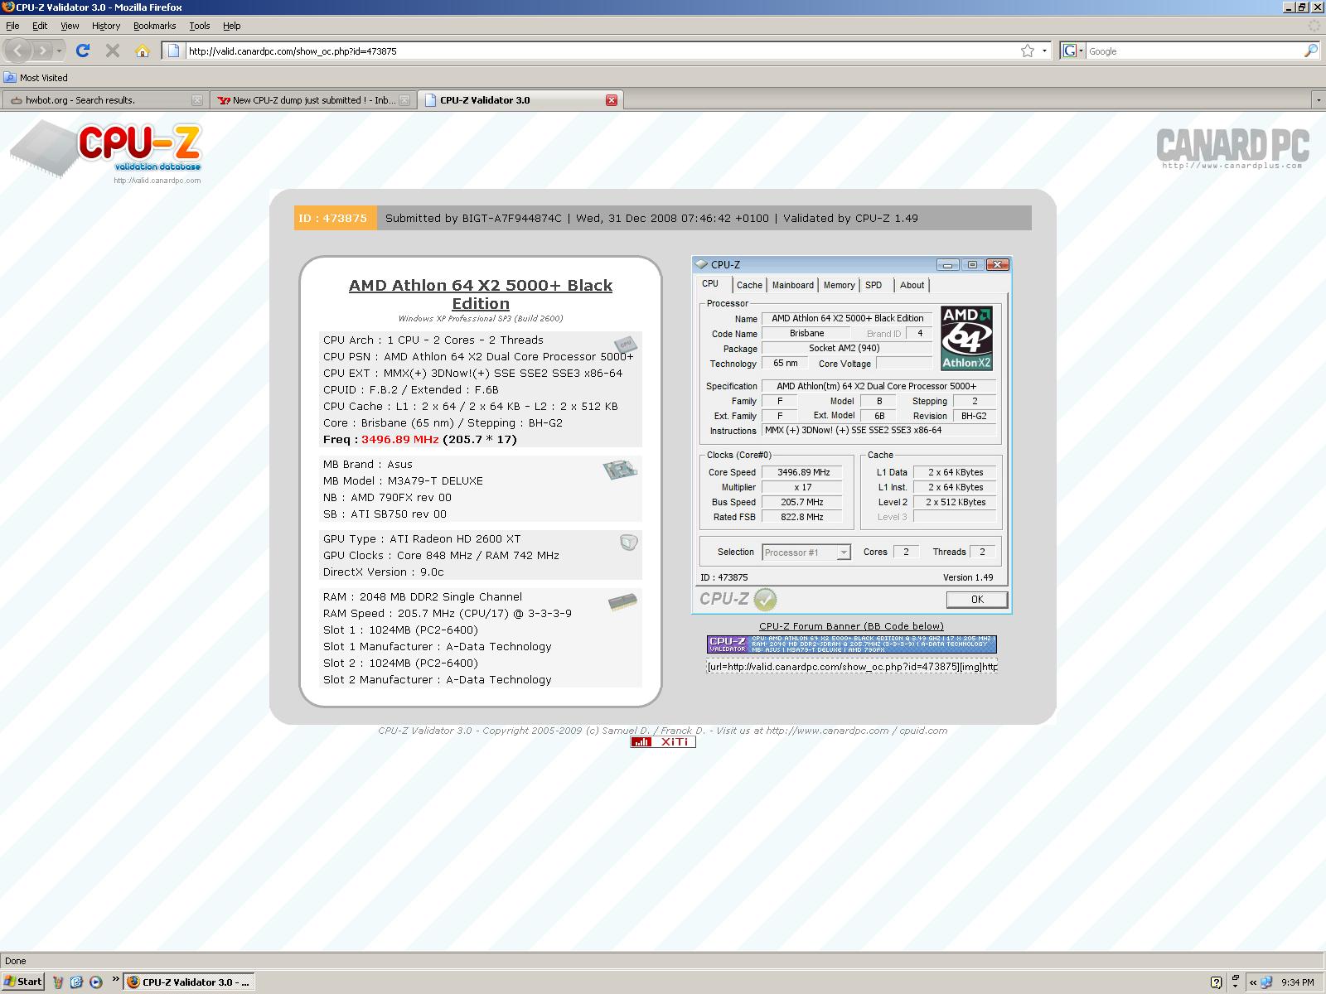Image resolution: width=1326 pixels, height=994 pixels.
Task: Select the Cache tab in CPU-Z
Action: click(749, 285)
